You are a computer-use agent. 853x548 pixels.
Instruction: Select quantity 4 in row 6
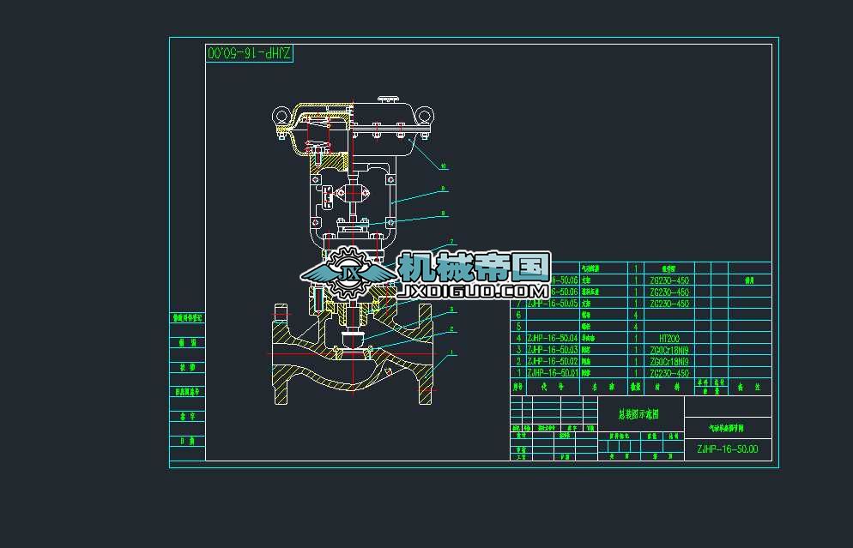coord(635,315)
